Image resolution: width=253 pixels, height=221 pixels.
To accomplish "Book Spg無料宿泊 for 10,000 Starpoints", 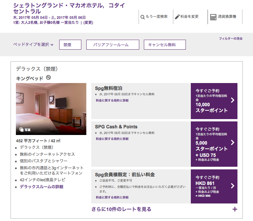I will [214, 101].
